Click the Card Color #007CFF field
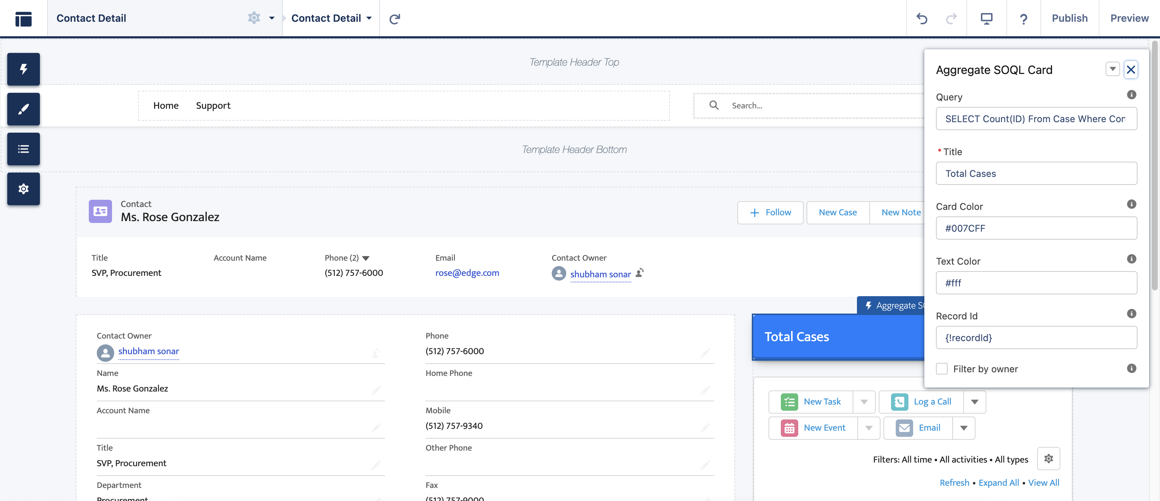Screen dimensions: 1160x501 click(x=1036, y=228)
